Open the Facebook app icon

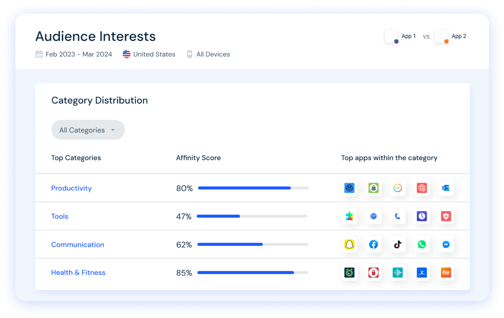374,244
